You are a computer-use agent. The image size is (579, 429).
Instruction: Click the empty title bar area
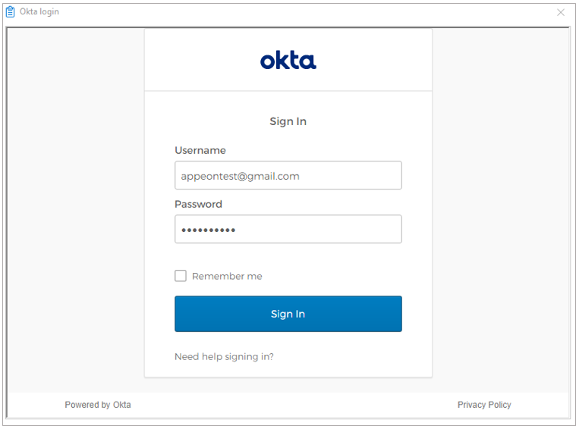tap(304, 12)
